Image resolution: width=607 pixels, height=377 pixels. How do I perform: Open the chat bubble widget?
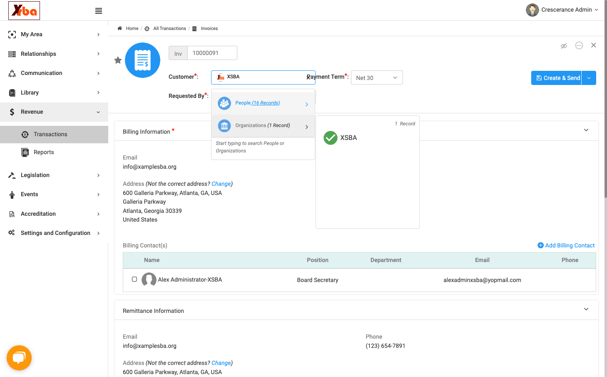point(19,358)
